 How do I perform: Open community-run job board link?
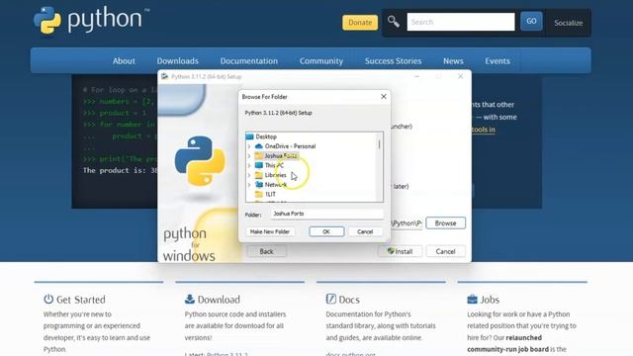[507, 349]
